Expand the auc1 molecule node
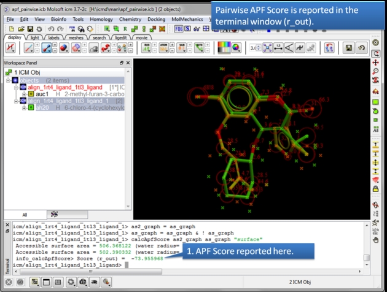 pyautogui.click(x=24, y=94)
